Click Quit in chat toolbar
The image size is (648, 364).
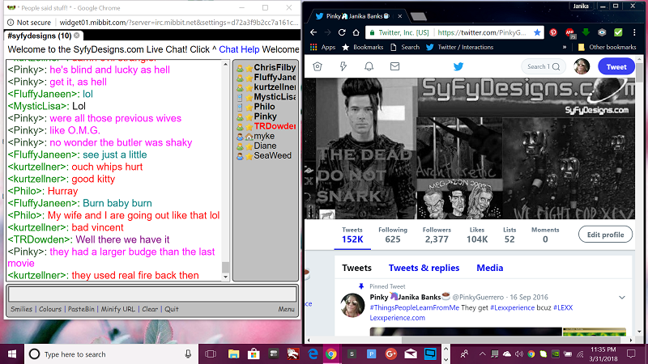point(172,309)
